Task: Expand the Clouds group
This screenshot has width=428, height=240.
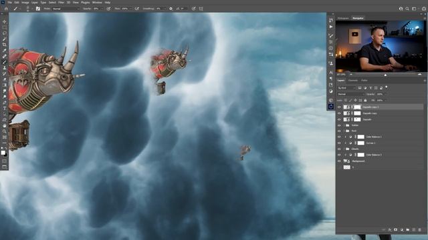Action: point(344,149)
